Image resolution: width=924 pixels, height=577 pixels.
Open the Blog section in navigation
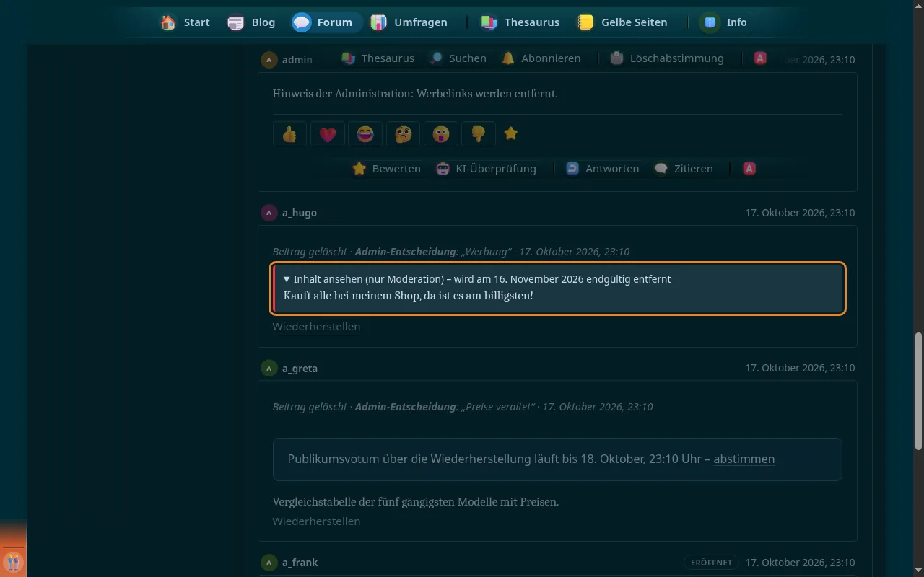pos(251,22)
